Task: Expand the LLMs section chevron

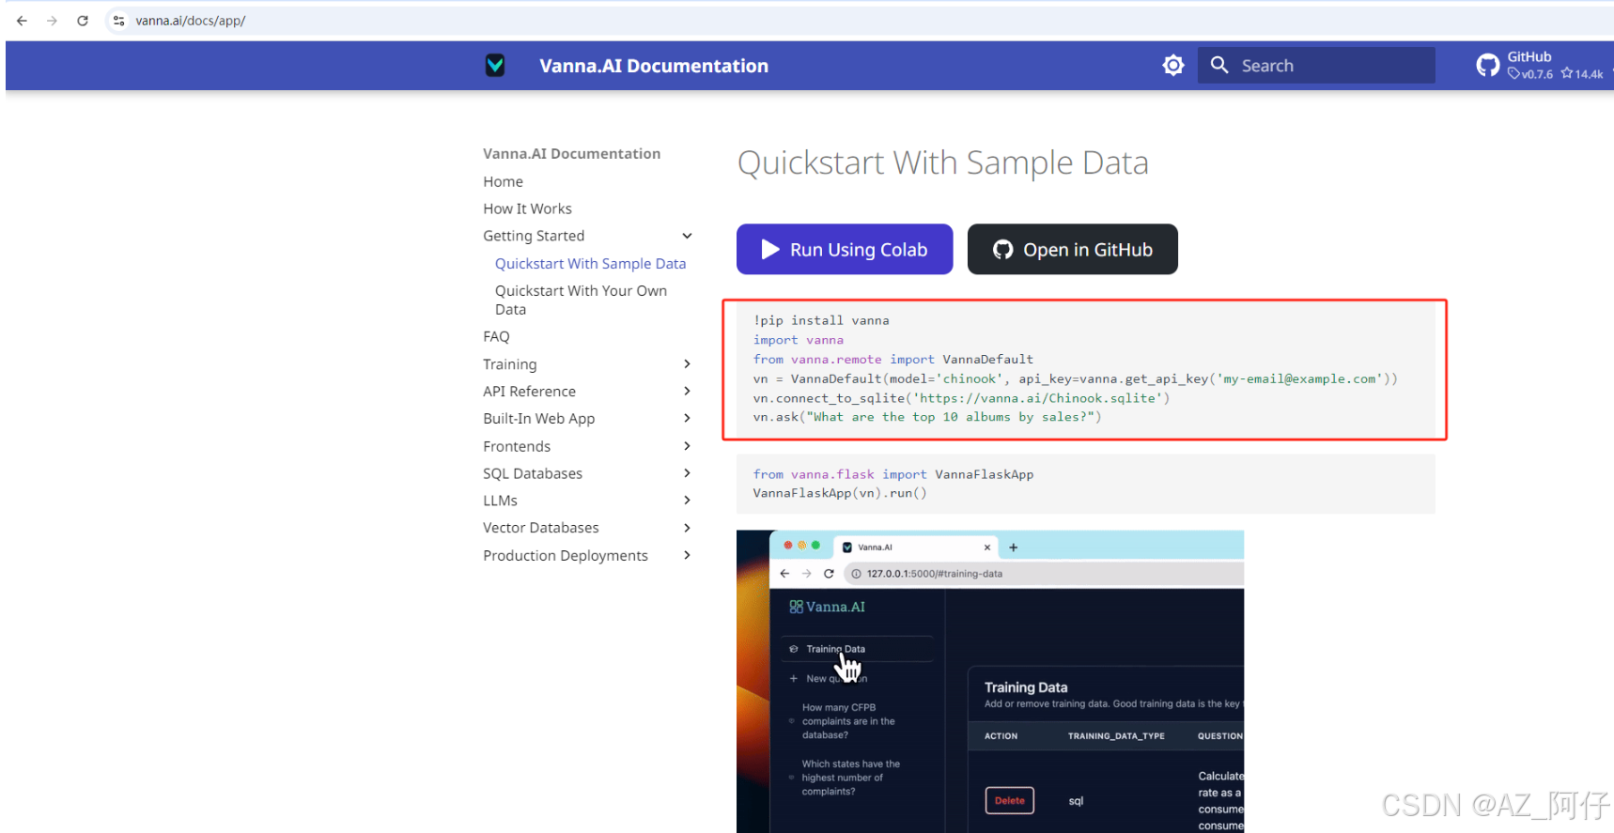Action: (687, 501)
